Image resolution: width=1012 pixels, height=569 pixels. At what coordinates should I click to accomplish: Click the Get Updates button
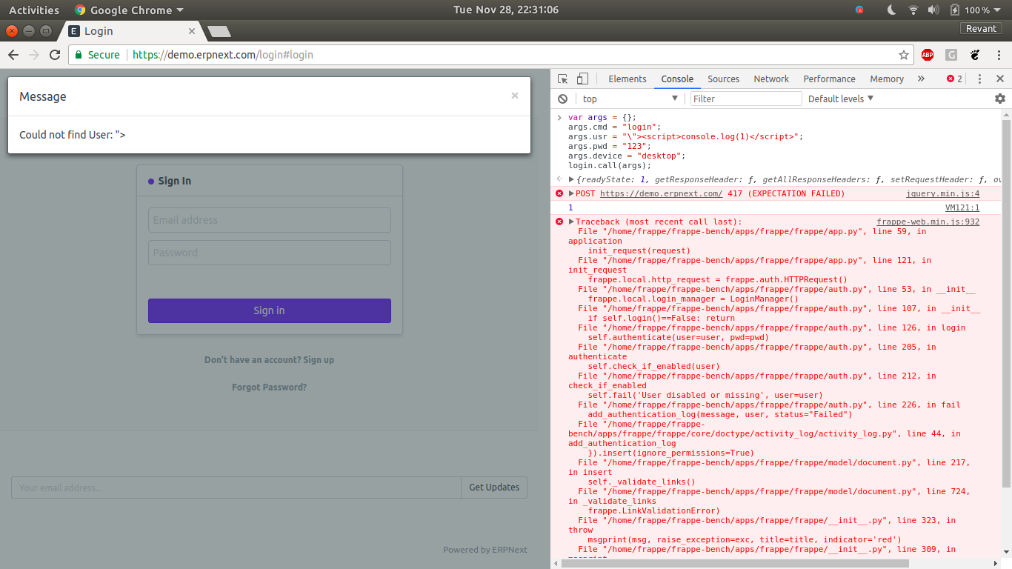click(x=494, y=488)
